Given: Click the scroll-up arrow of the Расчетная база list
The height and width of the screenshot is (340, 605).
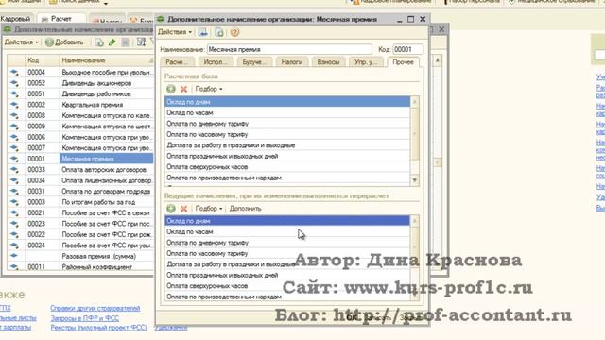Looking at the screenshot, I should [415, 102].
